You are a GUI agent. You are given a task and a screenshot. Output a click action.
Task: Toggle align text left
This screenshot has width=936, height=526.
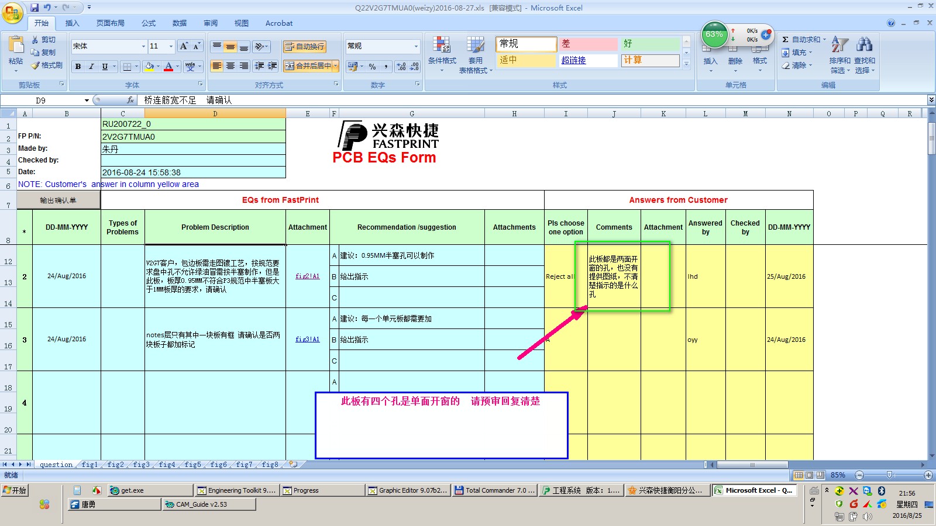click(x=216, y=66)
